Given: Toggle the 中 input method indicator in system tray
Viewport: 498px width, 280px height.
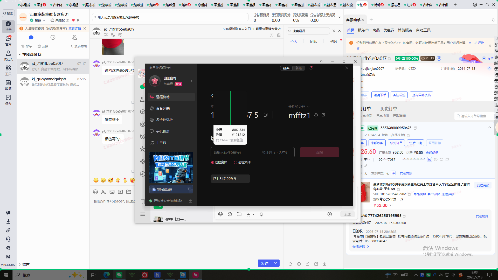Looking at the screenshot, I should point(453,275).
